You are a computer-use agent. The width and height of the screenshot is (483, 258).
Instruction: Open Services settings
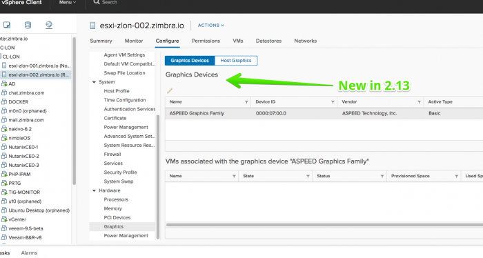point(113,163)
